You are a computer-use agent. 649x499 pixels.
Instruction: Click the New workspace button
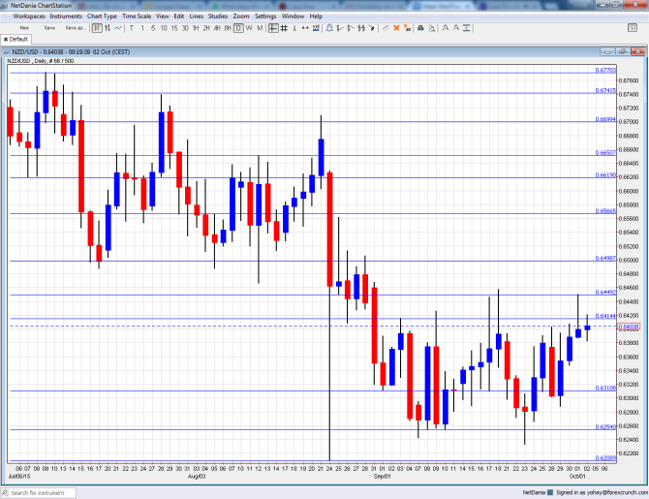tap(24, 28)
